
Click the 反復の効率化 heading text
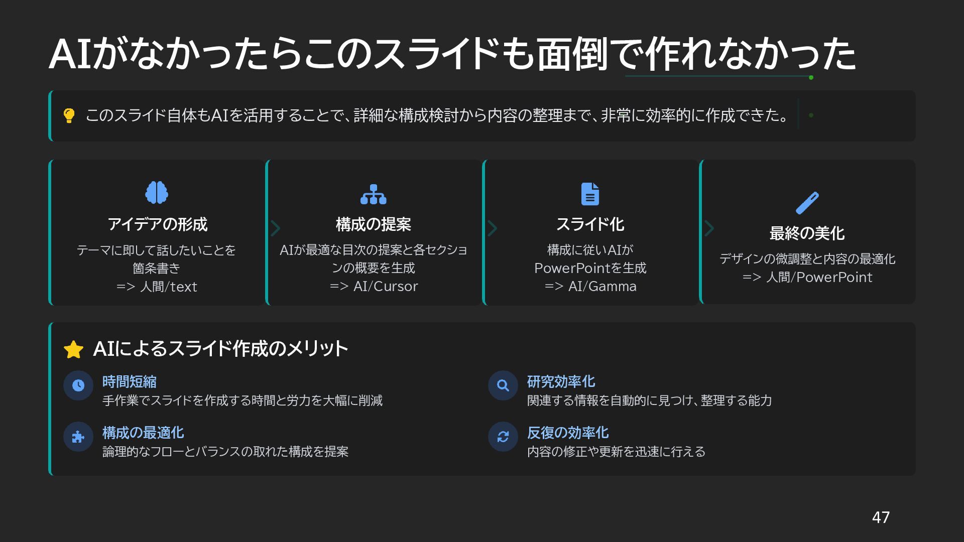pos(568,433)
